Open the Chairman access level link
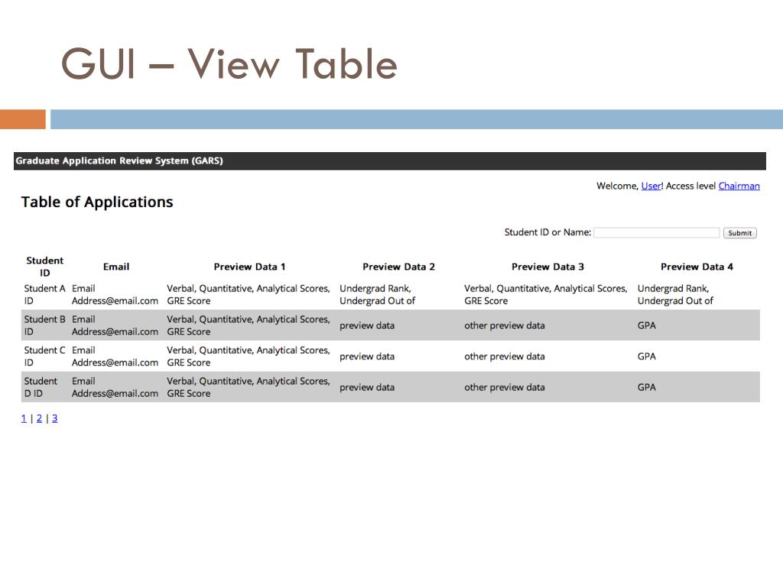Image resolution: width=783 pixels, height=587 pixels. coord(739,186)
